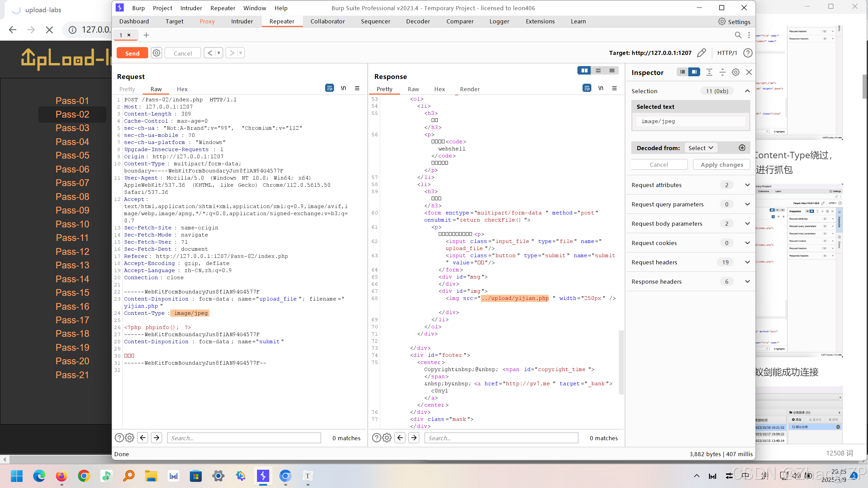Image resolution: width=868 pixels, height=488 pixels.
Task: Open the request pane hamburger menu
Action: click(x=357, y=88)
